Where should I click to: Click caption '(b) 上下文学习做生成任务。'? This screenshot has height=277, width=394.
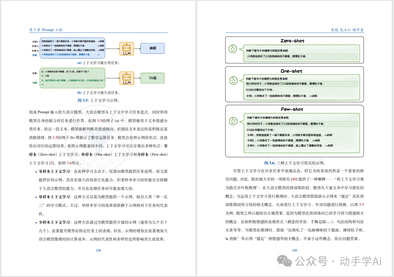pyautogui.click(x=99, y=93)
